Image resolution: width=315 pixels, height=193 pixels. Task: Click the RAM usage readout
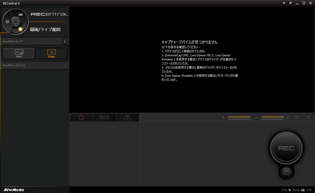[x=298, y=190]
